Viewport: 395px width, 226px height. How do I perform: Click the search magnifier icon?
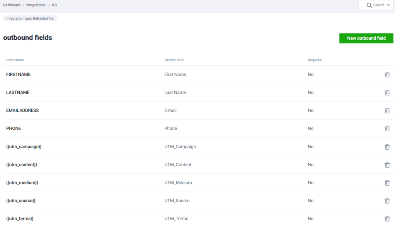click(x=369, y=5)
